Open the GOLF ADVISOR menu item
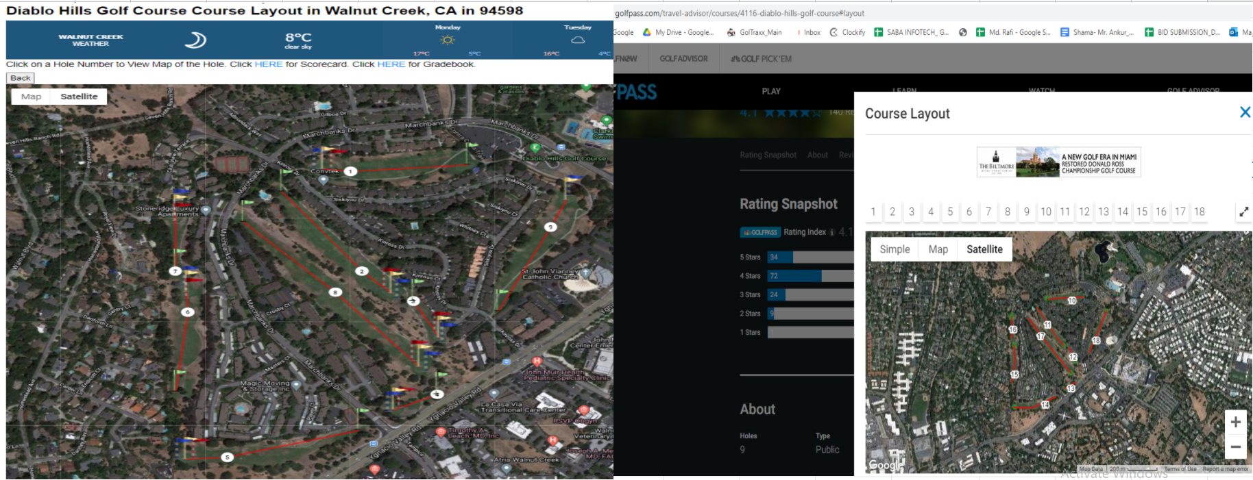Screen dimensions: 1253x480 [683, 59]
